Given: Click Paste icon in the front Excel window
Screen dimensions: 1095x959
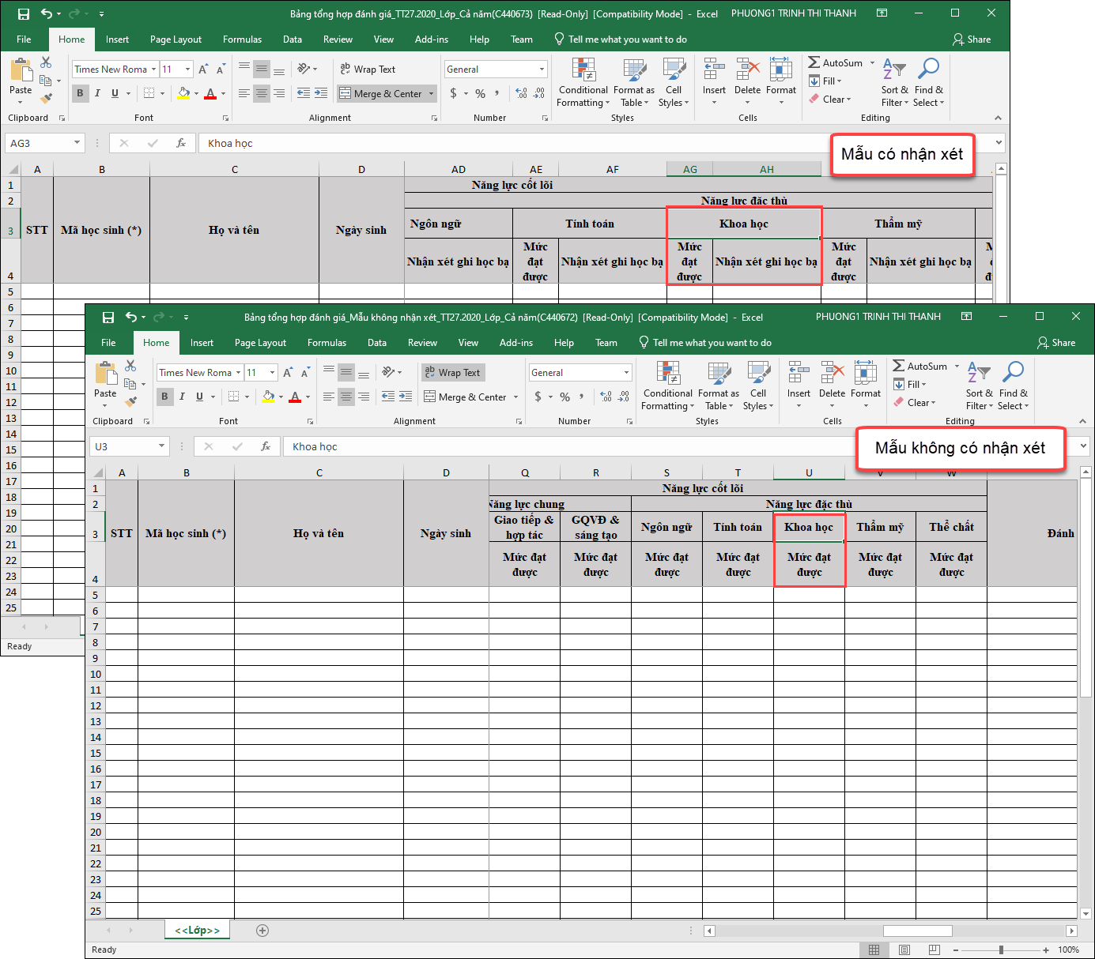Looking at the screenshot, I should point(105,374).
